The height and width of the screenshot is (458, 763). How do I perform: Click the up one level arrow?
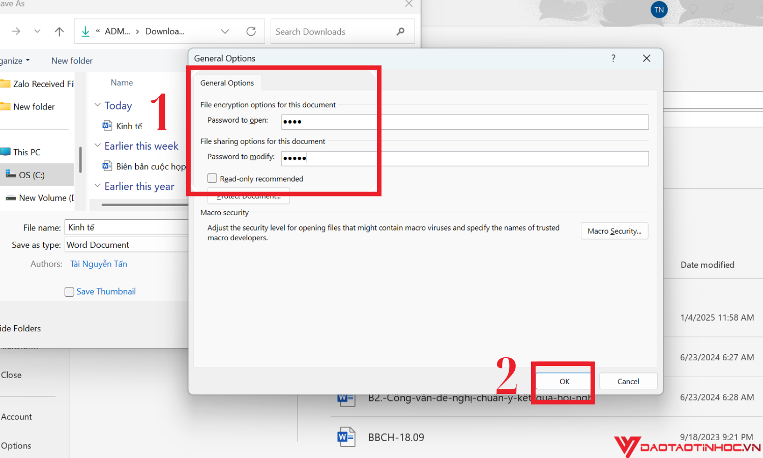59,31
